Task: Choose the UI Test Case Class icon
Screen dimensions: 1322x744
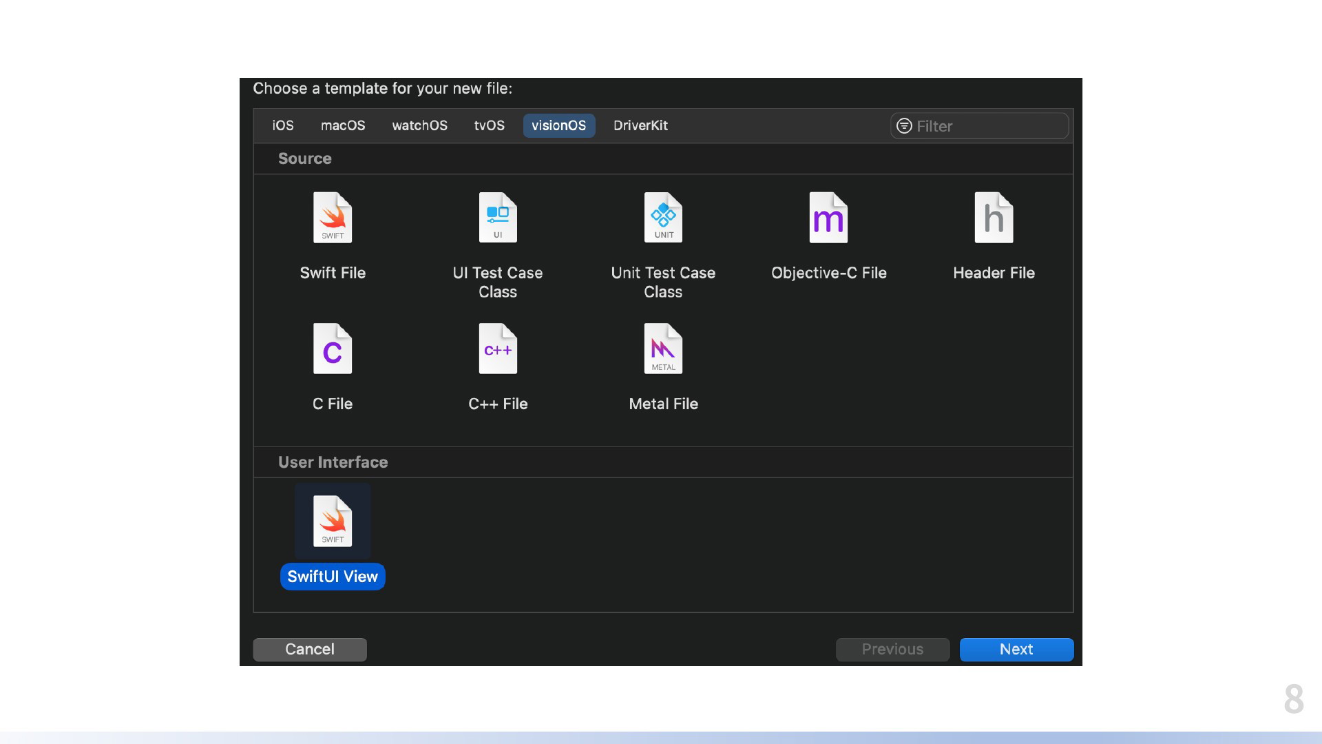Action: (498, 218)
